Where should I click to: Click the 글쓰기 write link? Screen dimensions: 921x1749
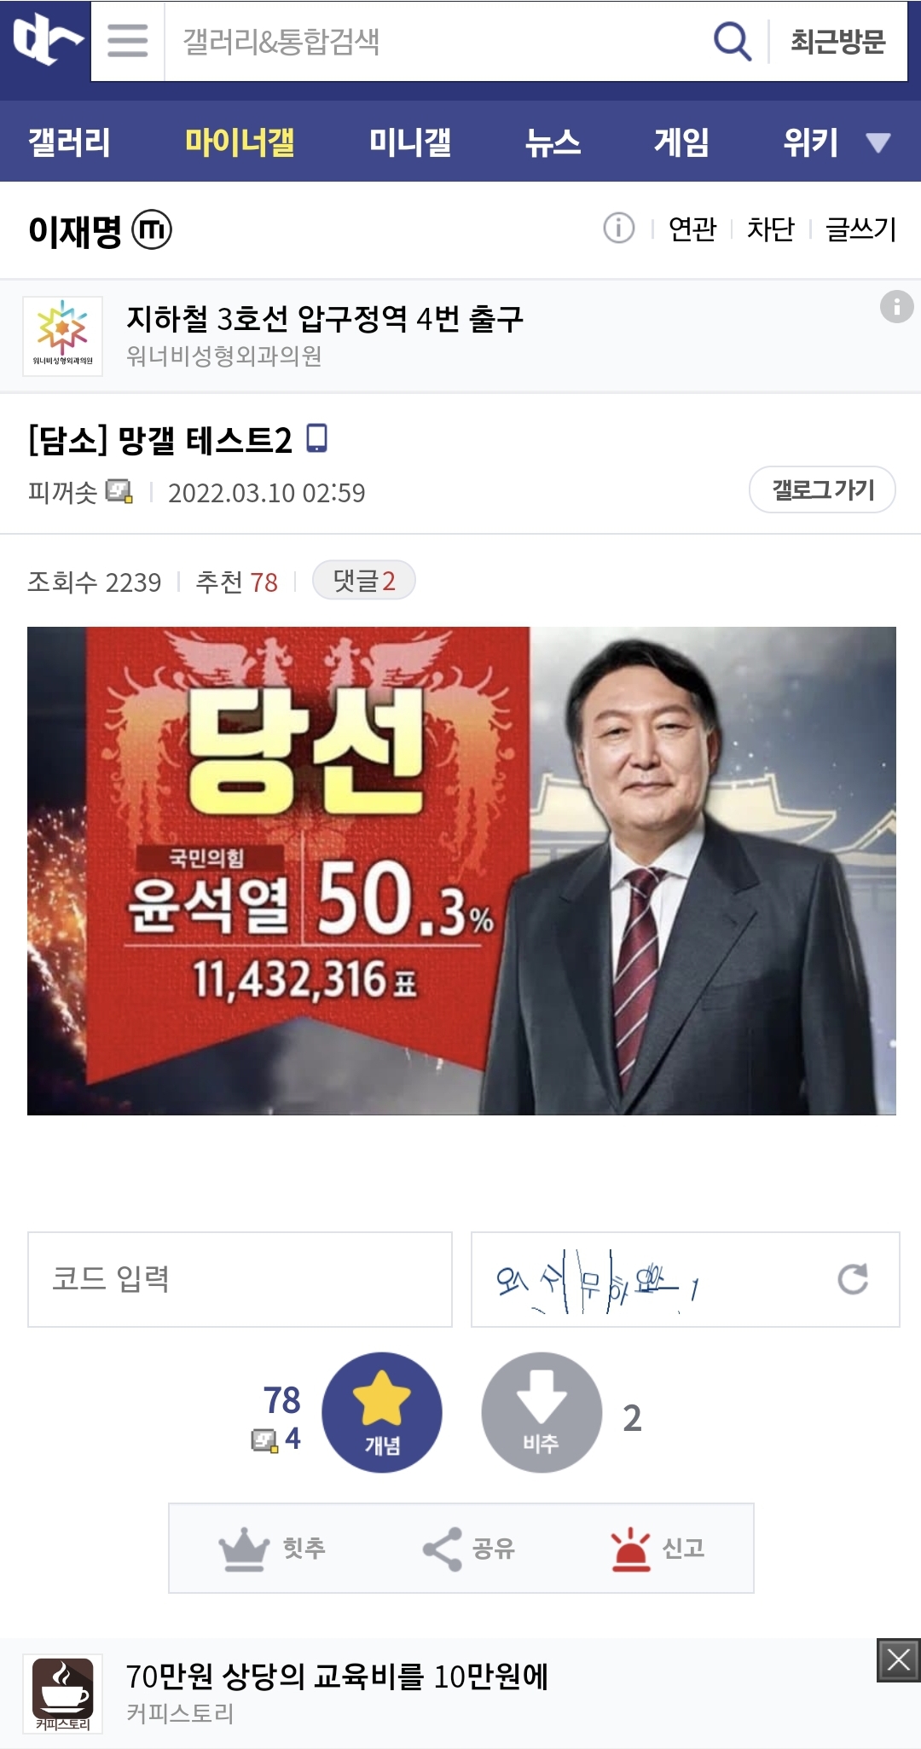[861, 229]
